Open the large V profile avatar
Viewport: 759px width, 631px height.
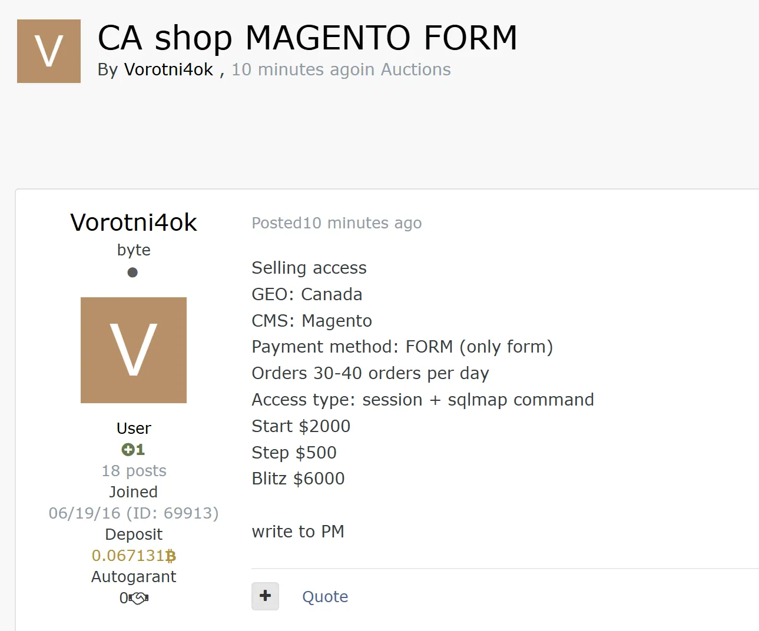[x=134, y=350]
